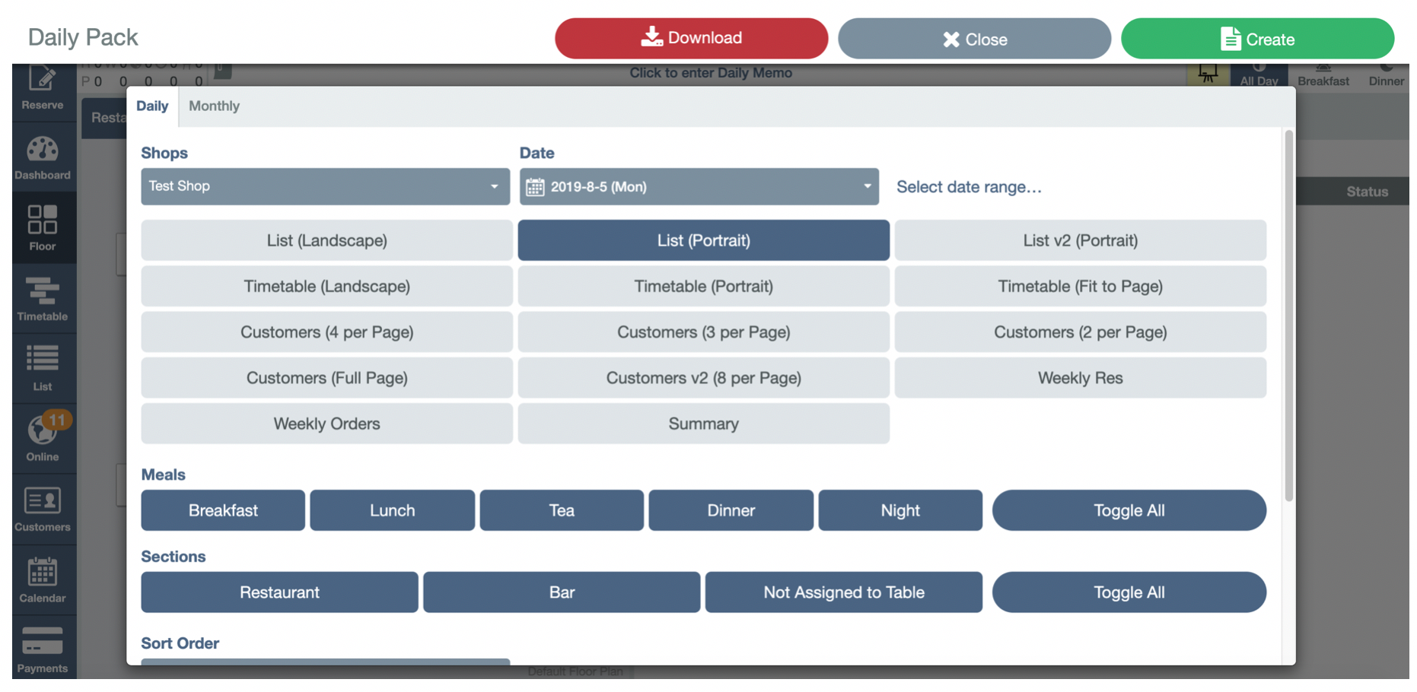This screenshot has height=692, width=1417.
Task: Open the Customers sidebar icon
Action: pyautogui.click(x=43, y=509)
